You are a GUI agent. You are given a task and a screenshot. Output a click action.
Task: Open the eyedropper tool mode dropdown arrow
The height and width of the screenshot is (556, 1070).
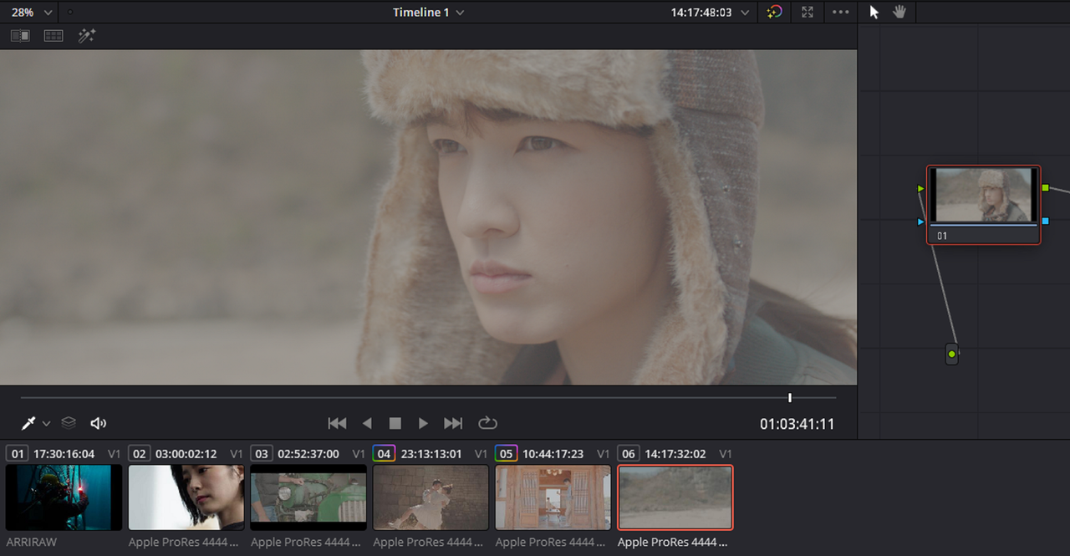point(47,424)
